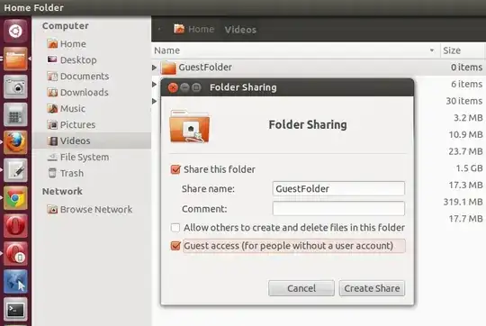The height and width of the screenshot is (326, 486).
Task: Open the Opera browser launcher icon
Action: click(x=15, y=226)
